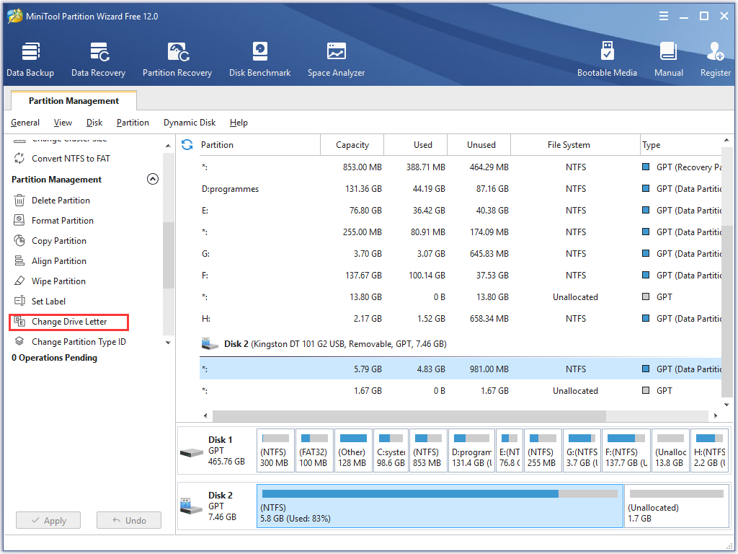Screen dimensions: 738x554
Task: Click the Copy Partition icon
Action: [x=19, y=240]
